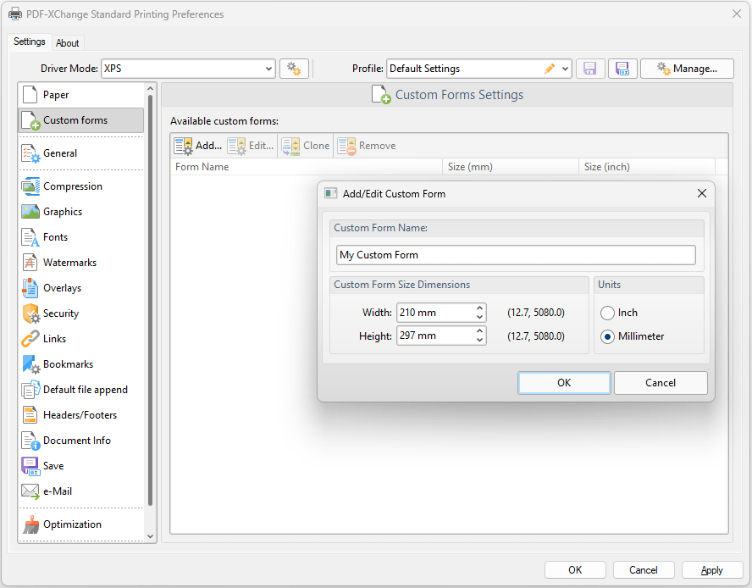Decrease the Height value with the down arrow
Viewport: 752px width, 588px height.
click(x=480, y=341)
